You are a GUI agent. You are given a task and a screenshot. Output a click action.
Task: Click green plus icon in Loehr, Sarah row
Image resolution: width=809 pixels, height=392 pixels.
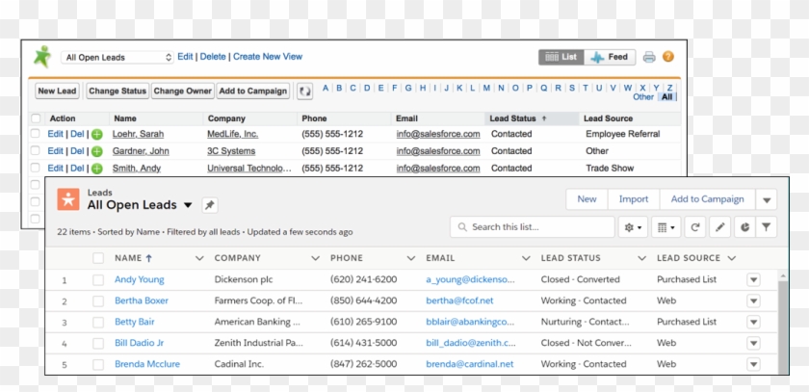97,135
